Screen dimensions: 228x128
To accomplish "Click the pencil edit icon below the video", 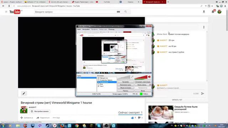I will (x=24, y=93).
